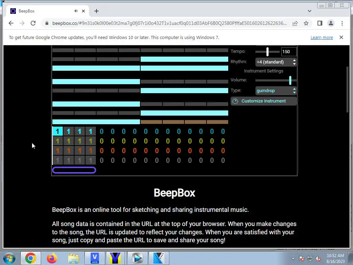Image resolution: width=353 pixels, height=265 pixels.
Task: Open the K icon taskbar app
Action: coord(159,258)
